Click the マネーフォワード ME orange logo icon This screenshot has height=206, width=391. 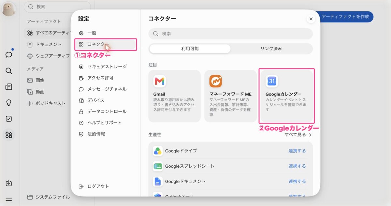[215, 81]
